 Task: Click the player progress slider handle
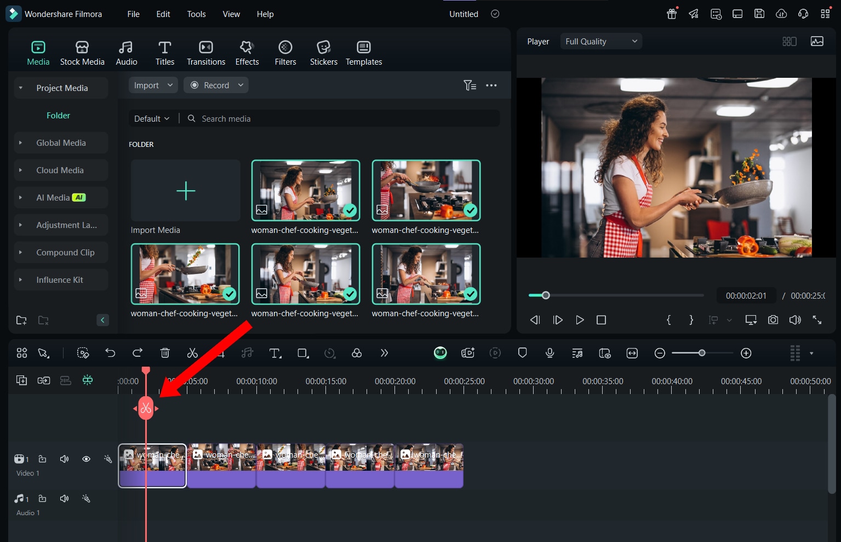546,295
